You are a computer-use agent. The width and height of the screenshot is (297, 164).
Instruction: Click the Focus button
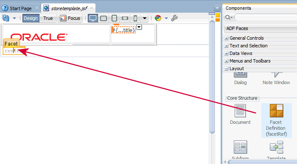tap(70, 18)
